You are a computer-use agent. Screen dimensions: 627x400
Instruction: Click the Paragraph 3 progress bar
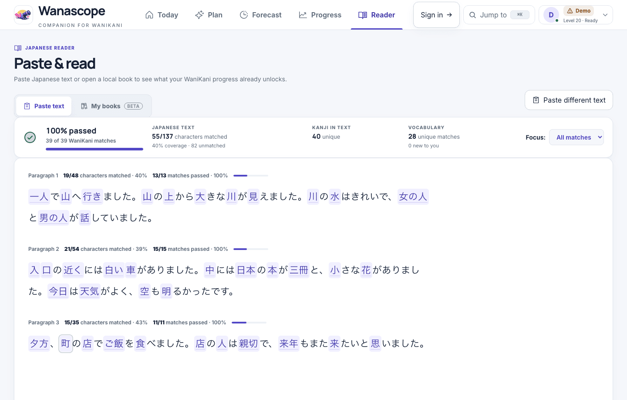coord(249,323)
